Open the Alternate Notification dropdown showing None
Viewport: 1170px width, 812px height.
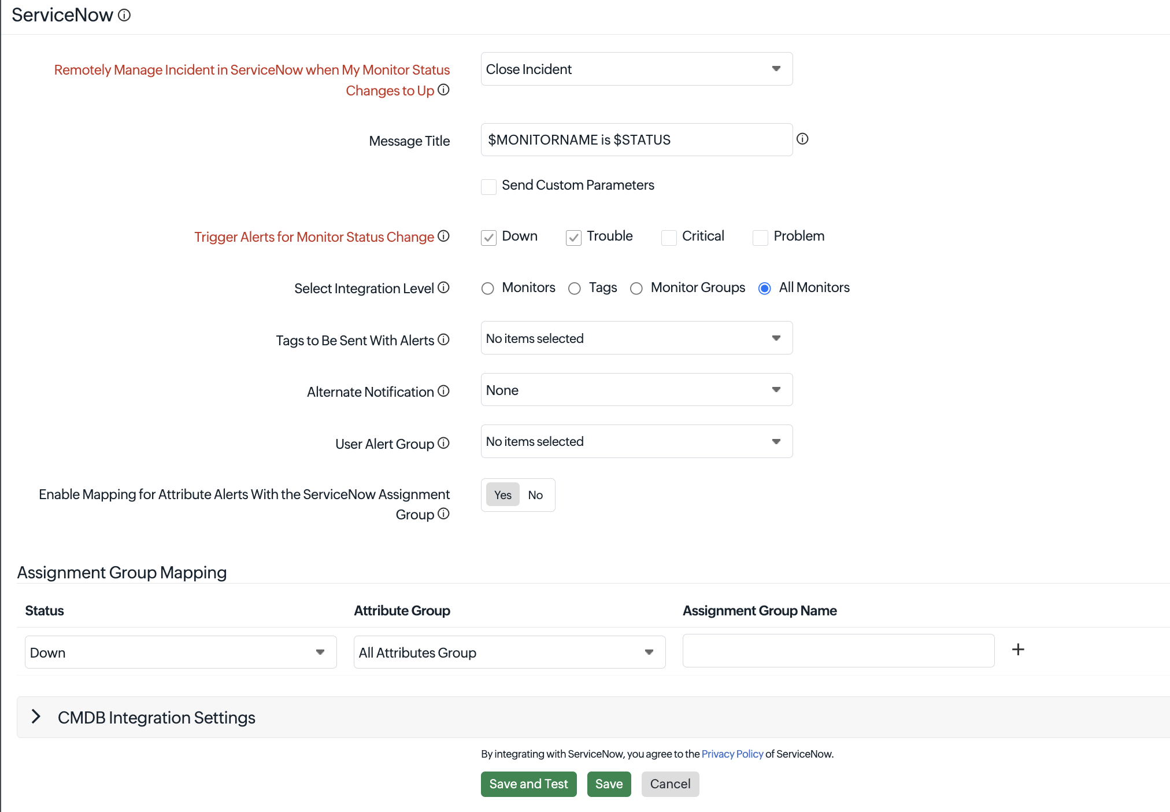tap(636, 390)
